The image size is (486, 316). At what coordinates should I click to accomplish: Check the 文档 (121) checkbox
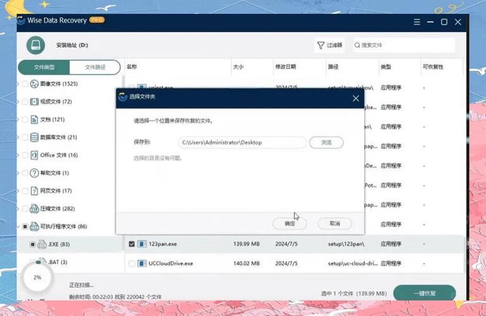pyautogui.click(x=25, y=119)
